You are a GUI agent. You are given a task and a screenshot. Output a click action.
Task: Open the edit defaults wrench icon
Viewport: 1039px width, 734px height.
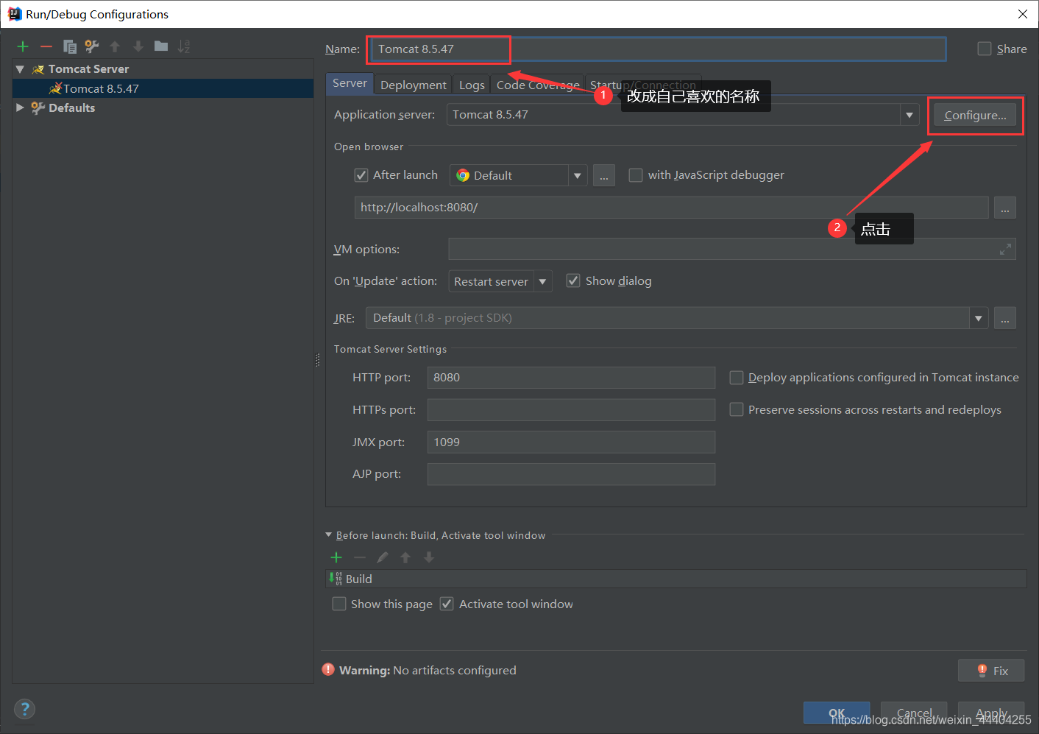[92, 46]
